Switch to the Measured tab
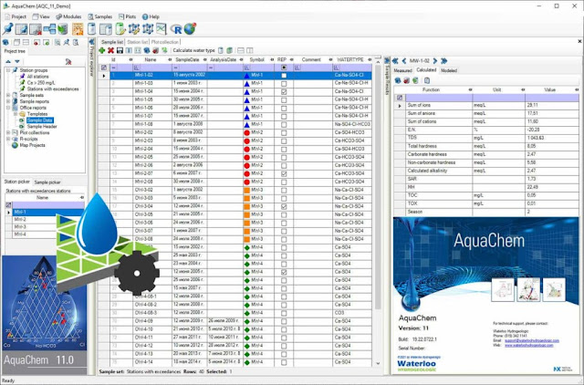 pos(403,70)
